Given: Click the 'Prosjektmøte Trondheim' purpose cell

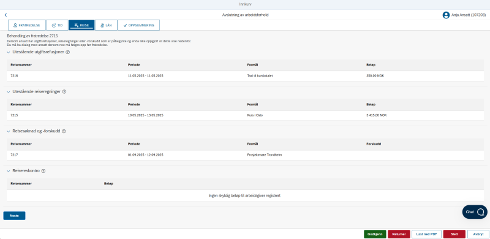Looking at the screenshot, I should tap(265, 154).
